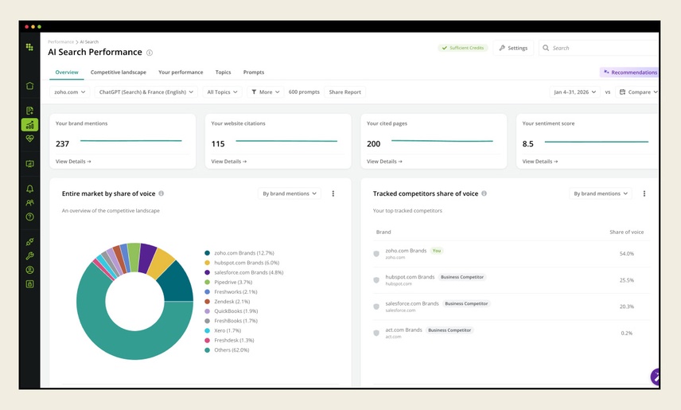Open ChatGPT (Search) & France dropdown
Viewport: 681px width, 410px height.
coord(146,92)
